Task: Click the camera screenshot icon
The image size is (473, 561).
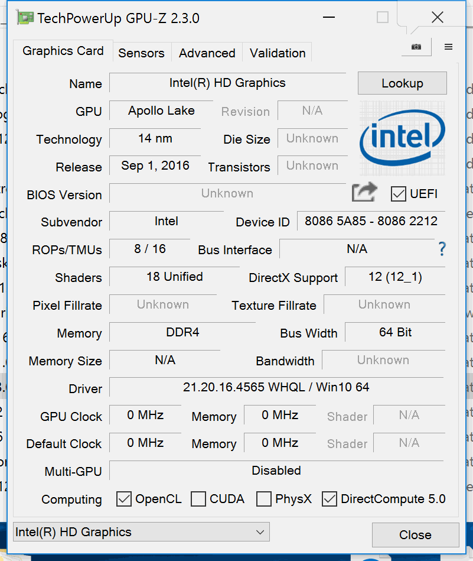Action: pos(416,47)
